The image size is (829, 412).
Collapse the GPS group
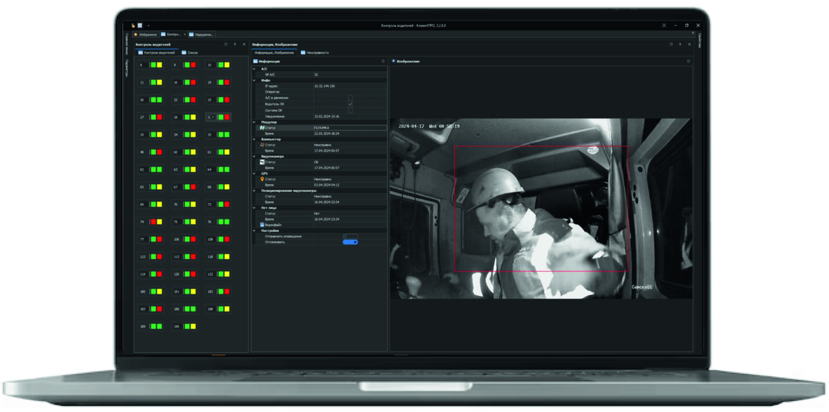click(255, 173)
